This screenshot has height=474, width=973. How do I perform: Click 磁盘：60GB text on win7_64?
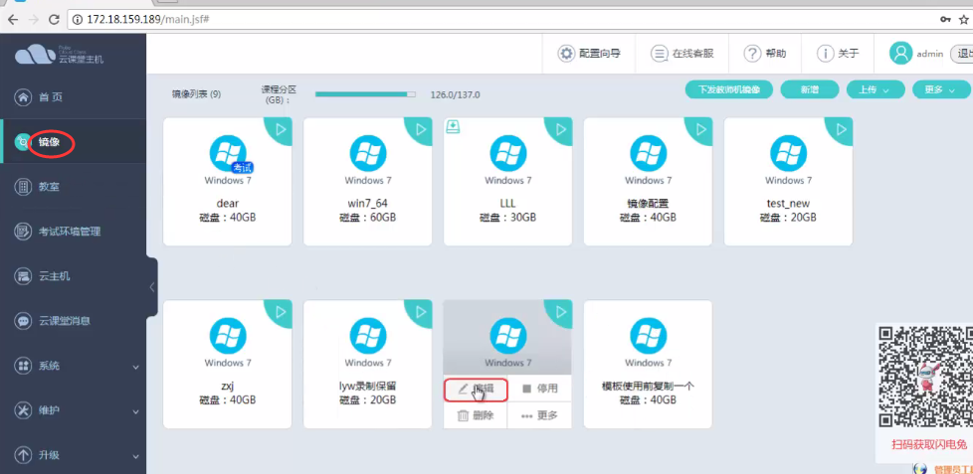pyautogui.click(x=368, y=218)
